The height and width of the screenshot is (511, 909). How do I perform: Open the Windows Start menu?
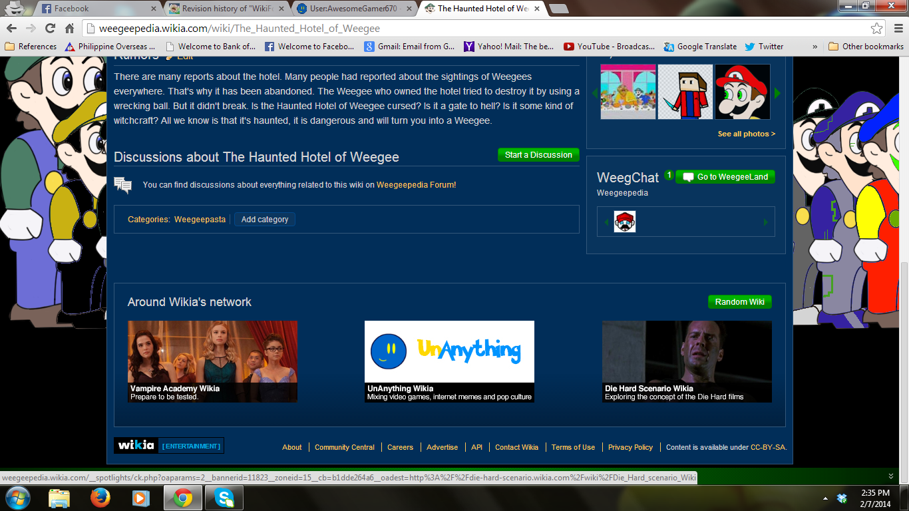17,498
